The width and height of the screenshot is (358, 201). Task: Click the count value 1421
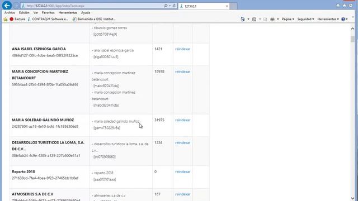point(158,49)
